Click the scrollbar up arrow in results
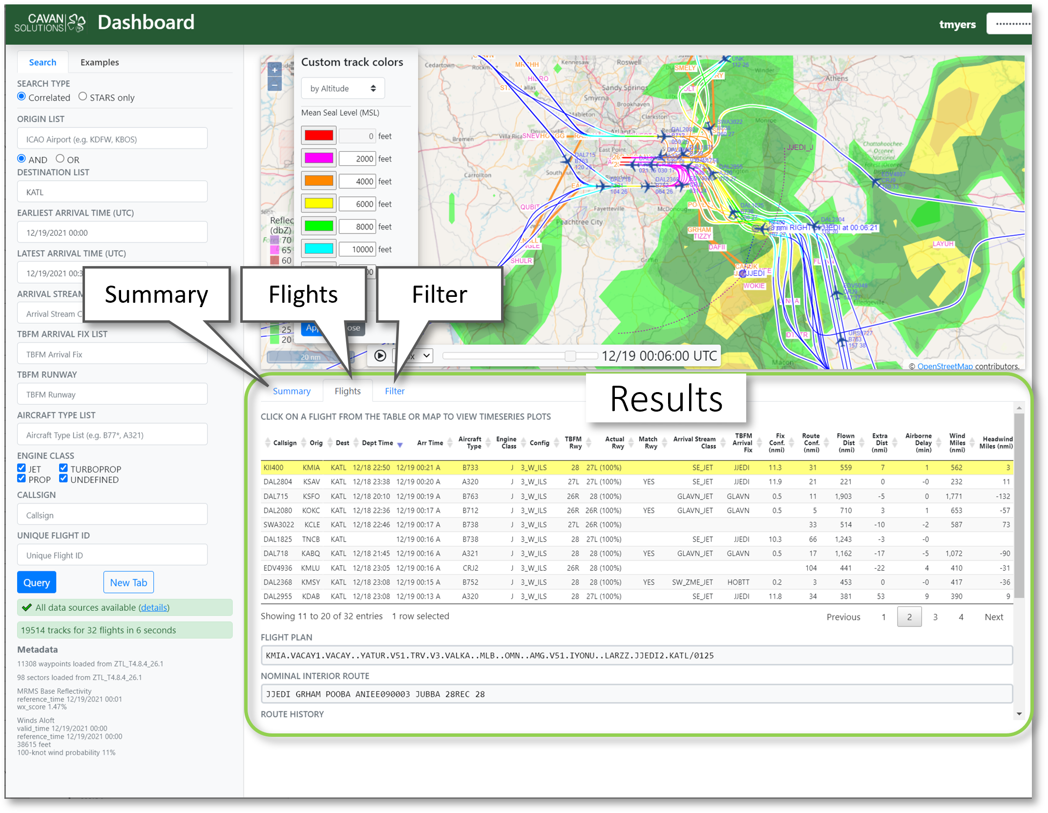 1019,408
